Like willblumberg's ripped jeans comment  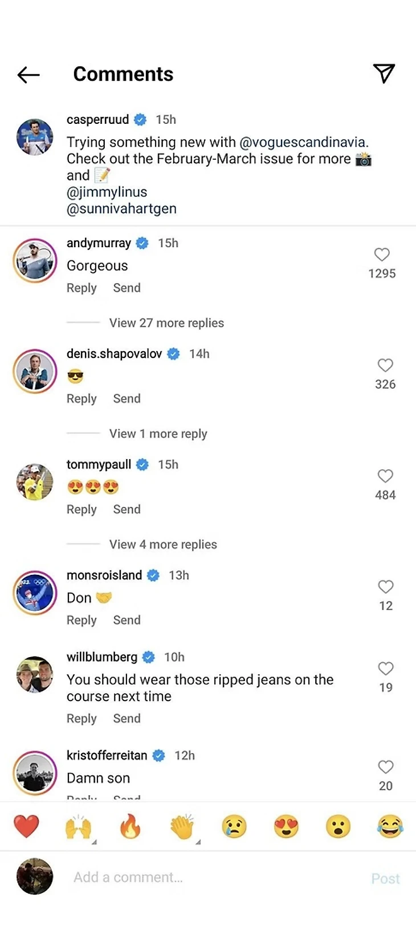point(386,669)
